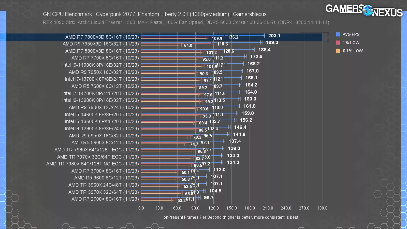Select the 0.1% LOW legend label
This screenshot has height=229, width=407.
[353, 51]
